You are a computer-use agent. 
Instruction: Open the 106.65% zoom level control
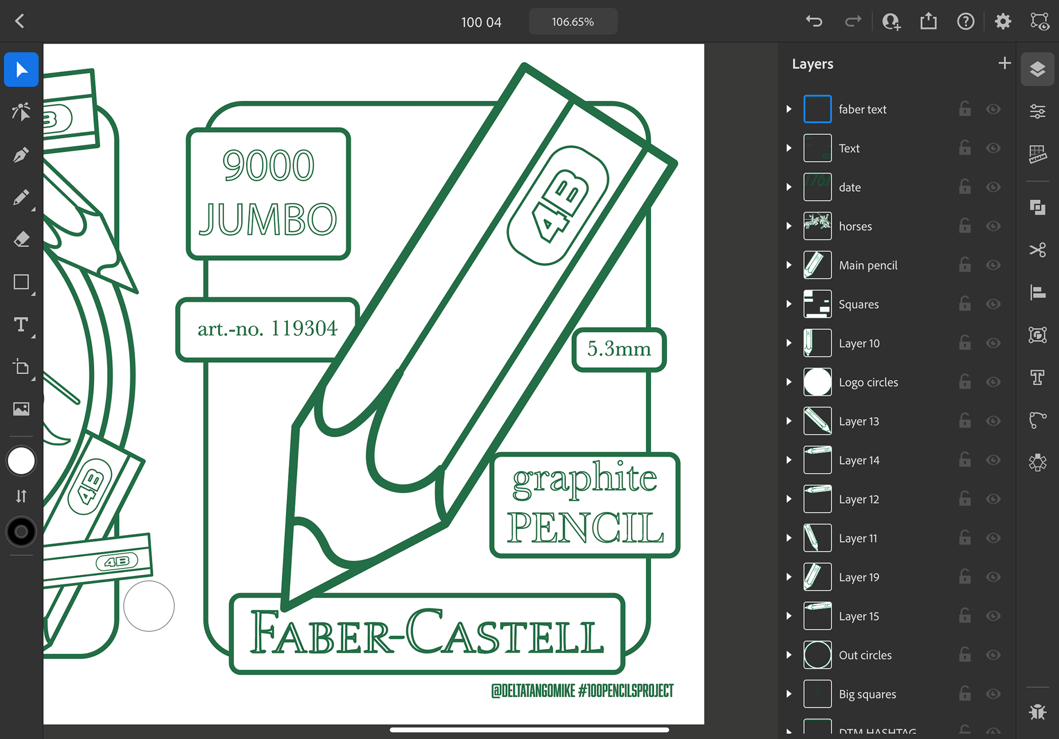pos(573,21)
